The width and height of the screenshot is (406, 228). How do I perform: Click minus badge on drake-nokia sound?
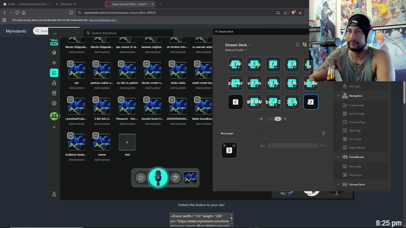click(x=172, y=64)
